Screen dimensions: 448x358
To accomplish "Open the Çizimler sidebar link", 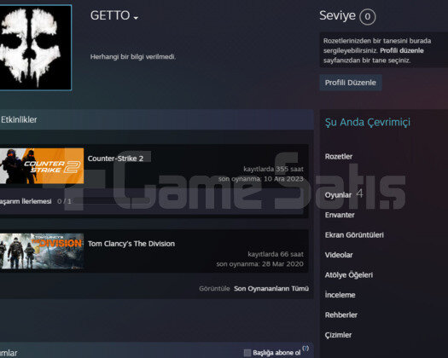I will (x=338, y=335).
